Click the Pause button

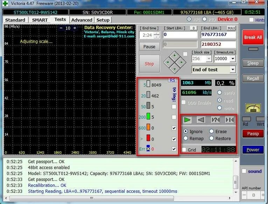tap(149, 46)
